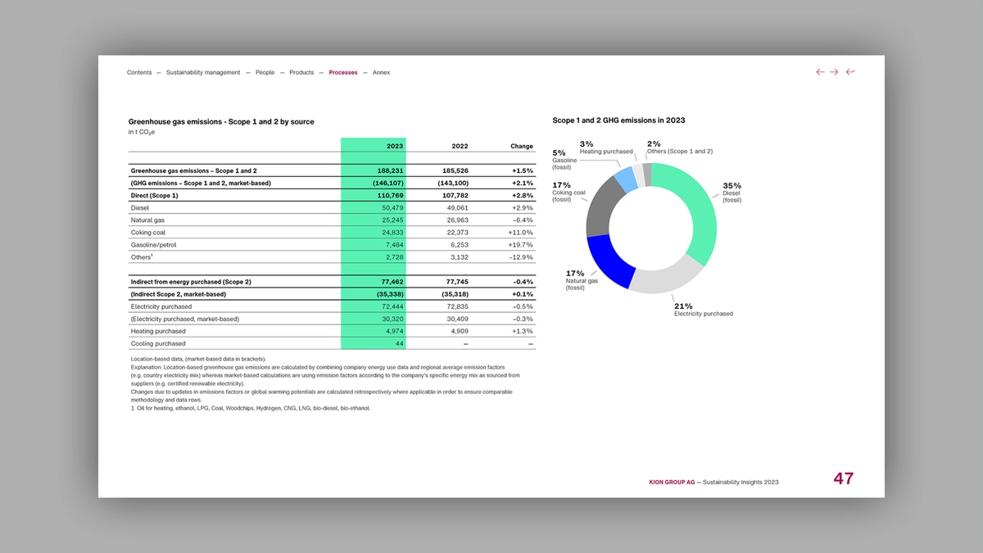Select the Products navigation item
This screenshot has height=553, width=983.
[x=301, y=72]
